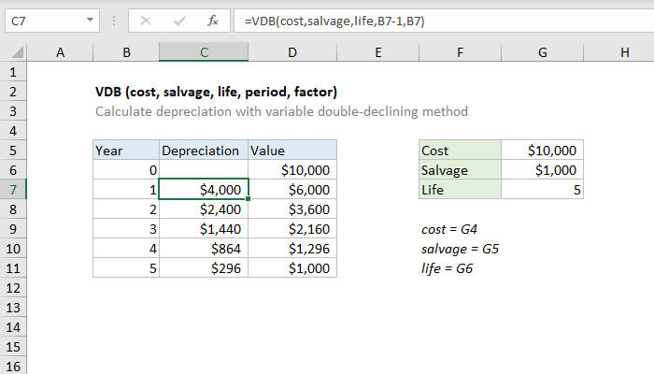Select row 5 header

click(13, 151)
